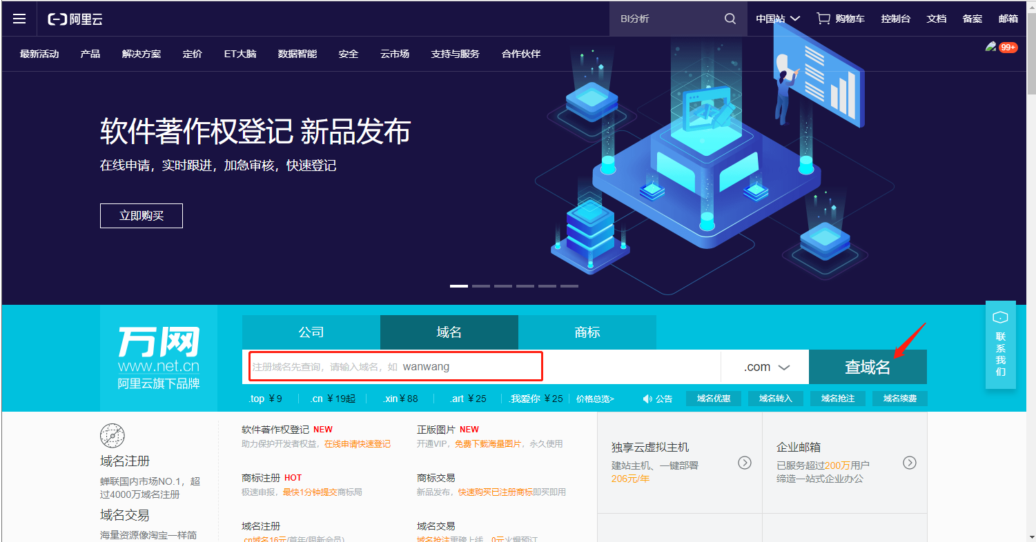Click 免费下载海量图片 orange link
This screenshot has width=1036, height=542.
tap(488, 444)
